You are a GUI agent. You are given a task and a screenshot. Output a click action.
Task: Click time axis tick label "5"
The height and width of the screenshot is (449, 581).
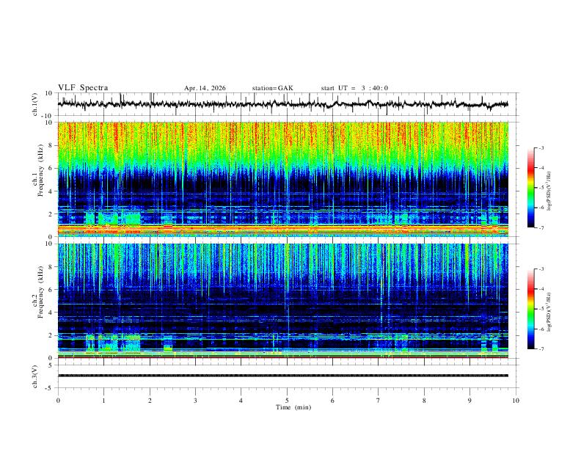tap(287, 401)
